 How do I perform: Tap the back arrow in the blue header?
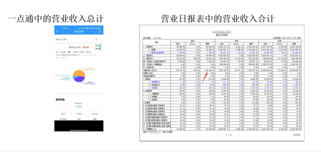click(57, 31)
